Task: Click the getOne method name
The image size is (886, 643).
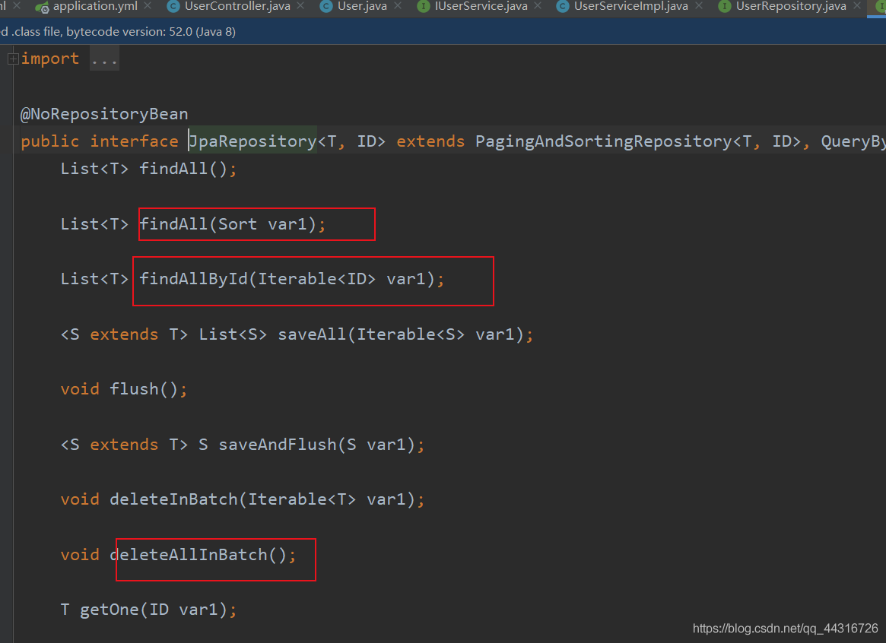Action: click(x=110, y=610)
